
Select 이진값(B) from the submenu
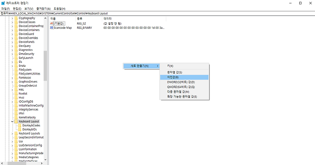(x=185, y=77)
